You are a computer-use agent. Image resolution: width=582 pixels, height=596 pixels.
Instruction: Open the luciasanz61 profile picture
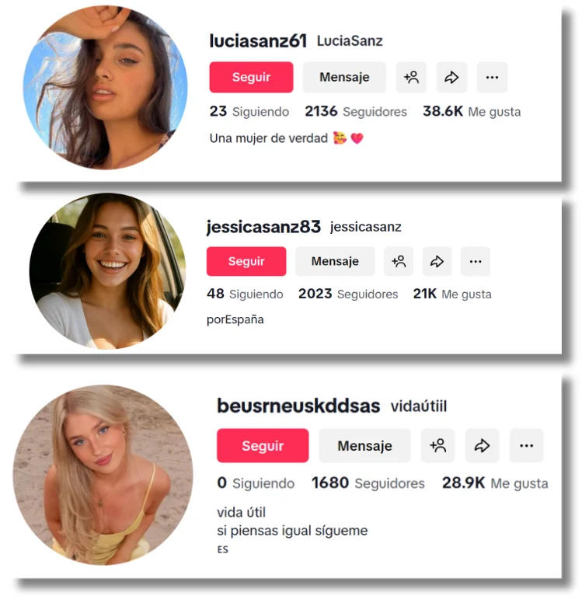tap(106, 88)
